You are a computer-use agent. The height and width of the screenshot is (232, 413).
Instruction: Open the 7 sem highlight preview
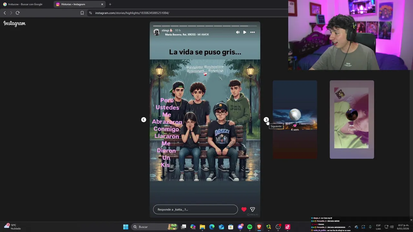coord(352,120)
